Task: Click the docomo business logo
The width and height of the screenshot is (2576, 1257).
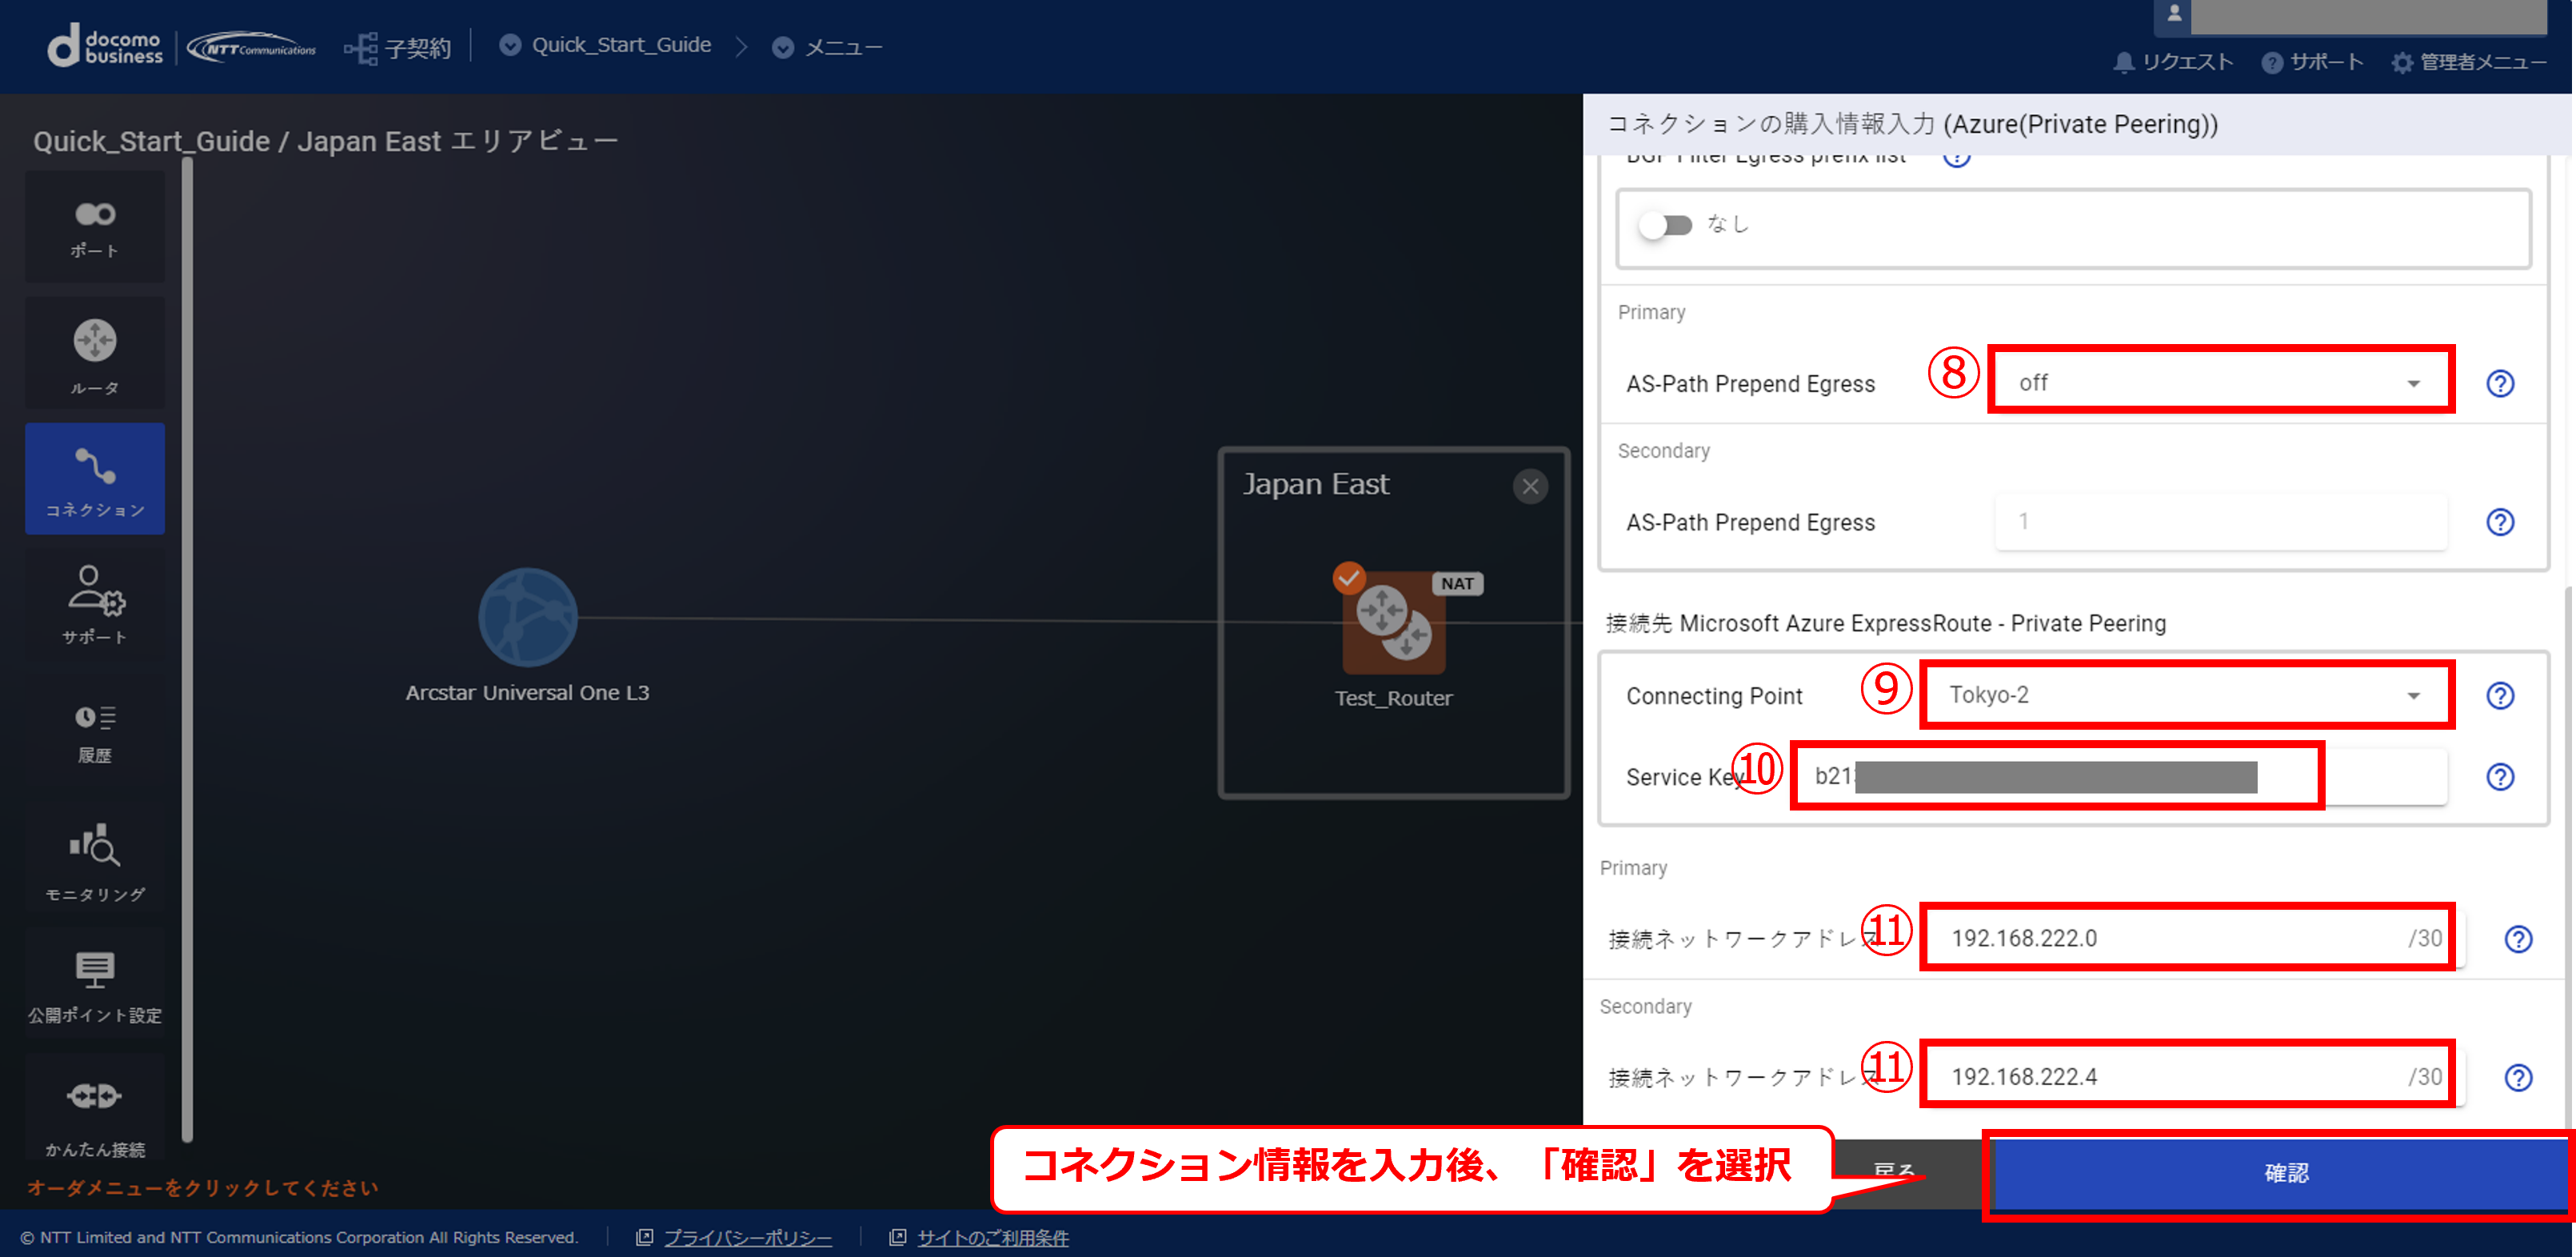Action: (105, 46)
